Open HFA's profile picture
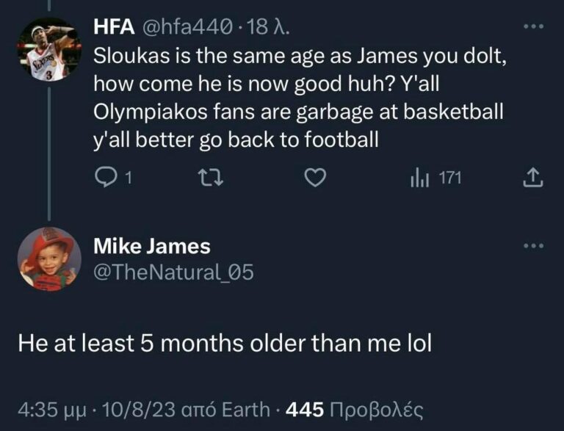The image size is (564, 431). tap(47, 49)
